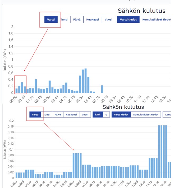Switch upper chart to Tunti view
The width and height of the screenshot is (179, 192).
(64, 20)
